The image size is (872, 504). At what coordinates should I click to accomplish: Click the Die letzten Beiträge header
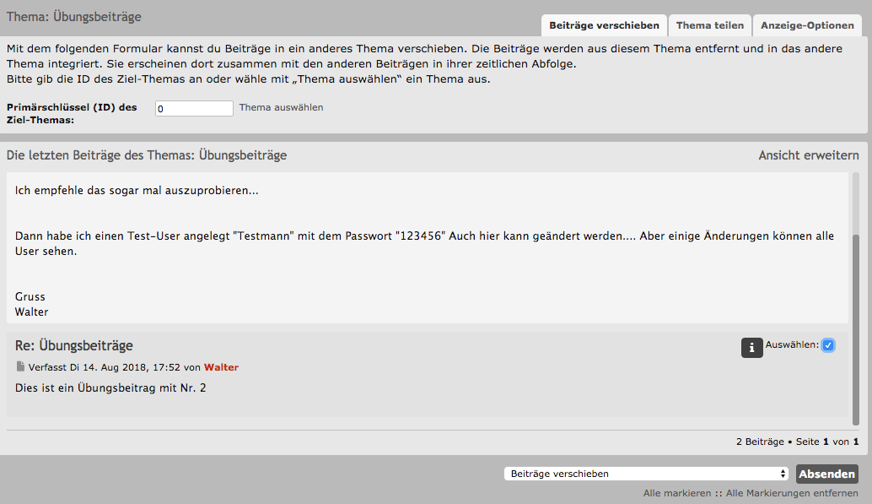pos(147,155)
